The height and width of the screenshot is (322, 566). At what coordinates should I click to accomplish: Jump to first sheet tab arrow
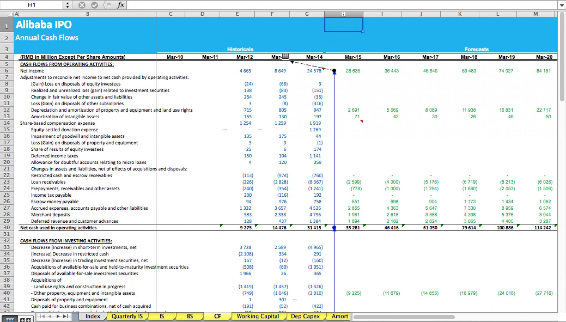point(42,316)
